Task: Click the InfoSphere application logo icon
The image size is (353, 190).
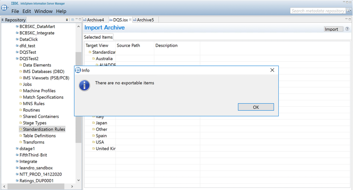Action: coord(5,8)
